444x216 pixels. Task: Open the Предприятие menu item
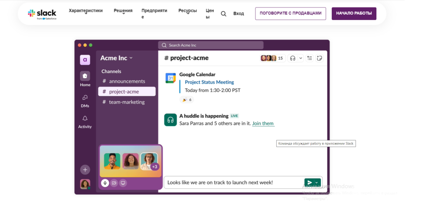(x=154, y=13)
